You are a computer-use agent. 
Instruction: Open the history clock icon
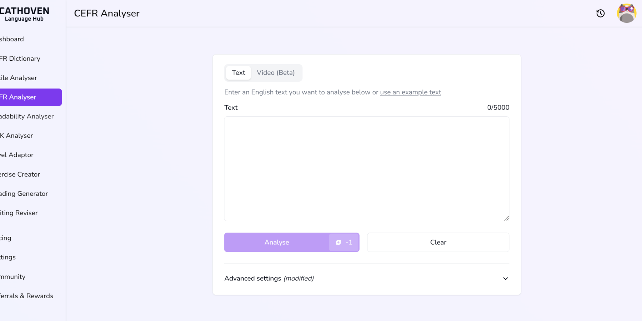tap(601, 14)
